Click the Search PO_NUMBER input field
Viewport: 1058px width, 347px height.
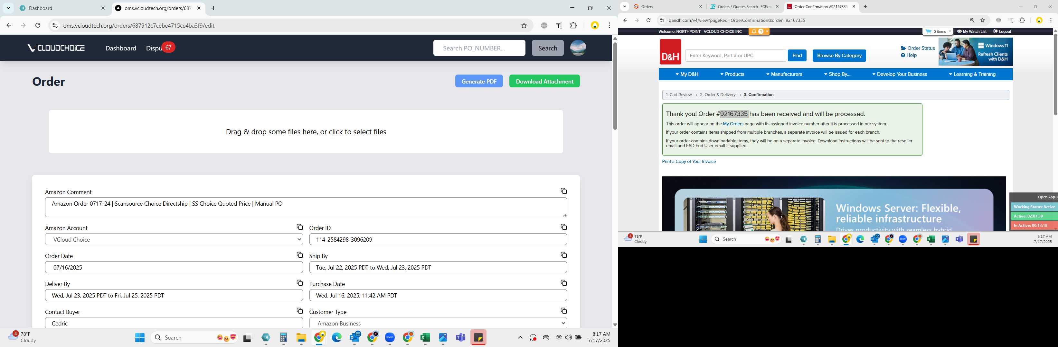pyautogui.click(x=479, y=48)
